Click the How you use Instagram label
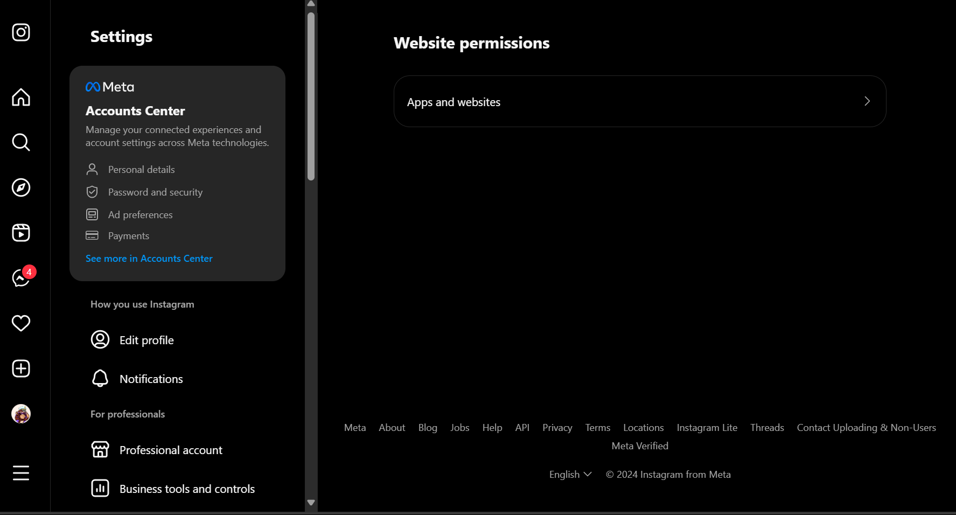Screen dimensions: 956x515 [x=142, y=304]
